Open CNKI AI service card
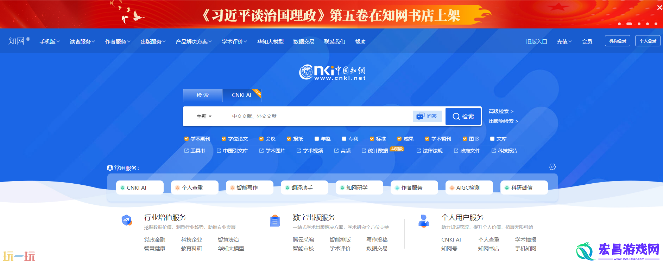663x263 pixels. click(140, 188)
